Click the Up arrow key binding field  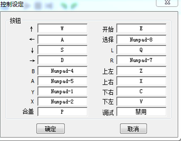coord(62,29)
